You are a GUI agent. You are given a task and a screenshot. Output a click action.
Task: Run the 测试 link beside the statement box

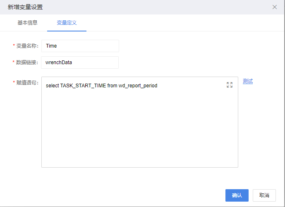(x=248, y=81)
